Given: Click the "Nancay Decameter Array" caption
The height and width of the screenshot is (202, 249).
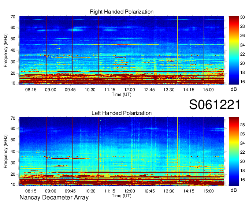Looking at the screenshot, I should pos(54,198).
